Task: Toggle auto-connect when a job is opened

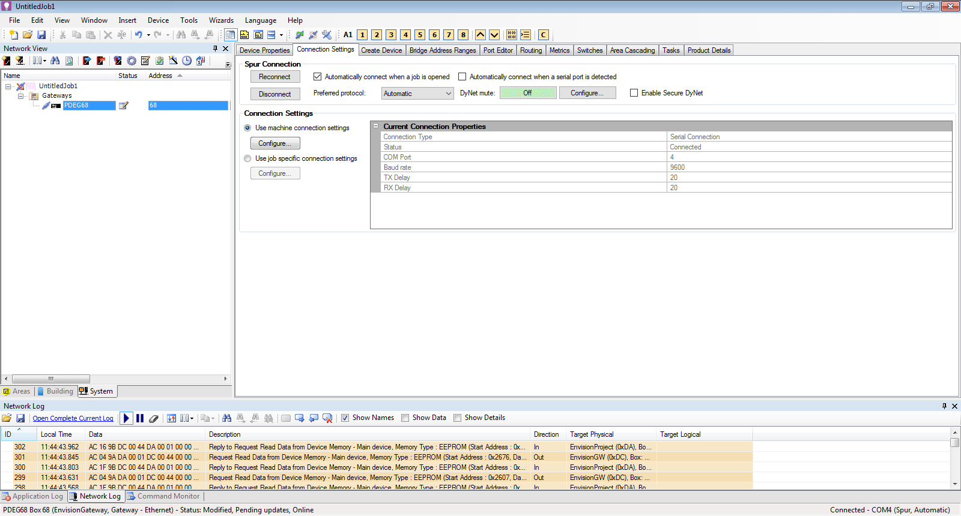Action: 318,77
